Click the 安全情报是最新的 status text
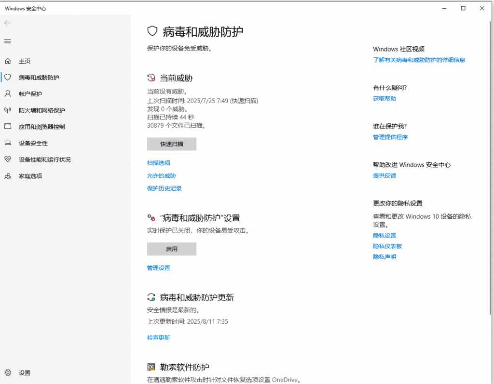Image resolution: width=494 pixels, height=384 pixels. (174, 310)
